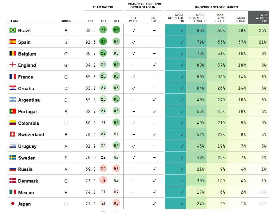Sort by 1st Place column header
The image size is (276, 212).
click(x=134, y=20)
